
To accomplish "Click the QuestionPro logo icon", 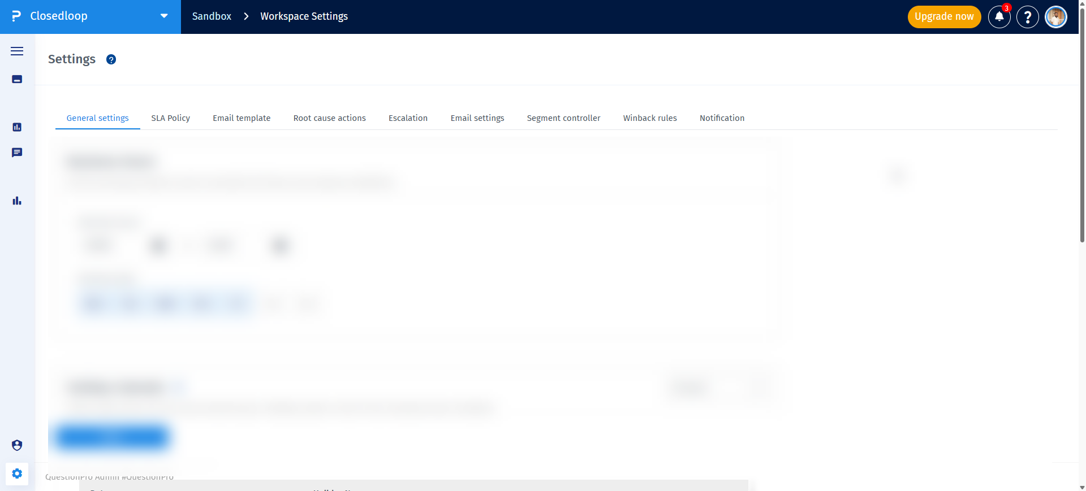I will coord(16,16).
